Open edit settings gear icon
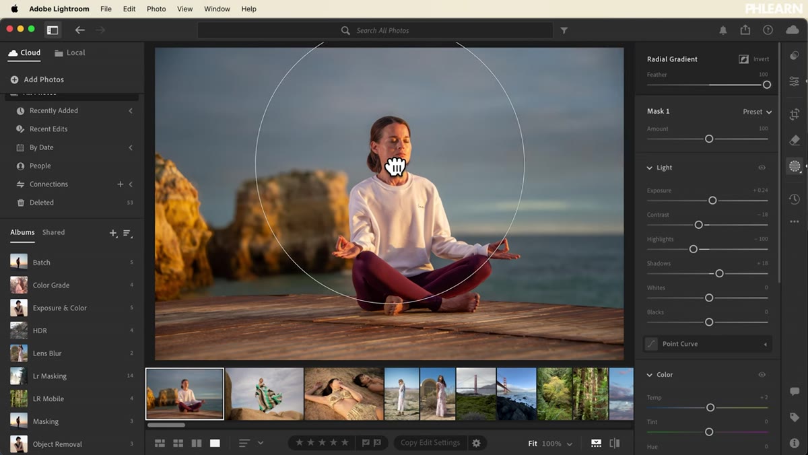This screenshot has height=455, width=808. pos(477,443)
